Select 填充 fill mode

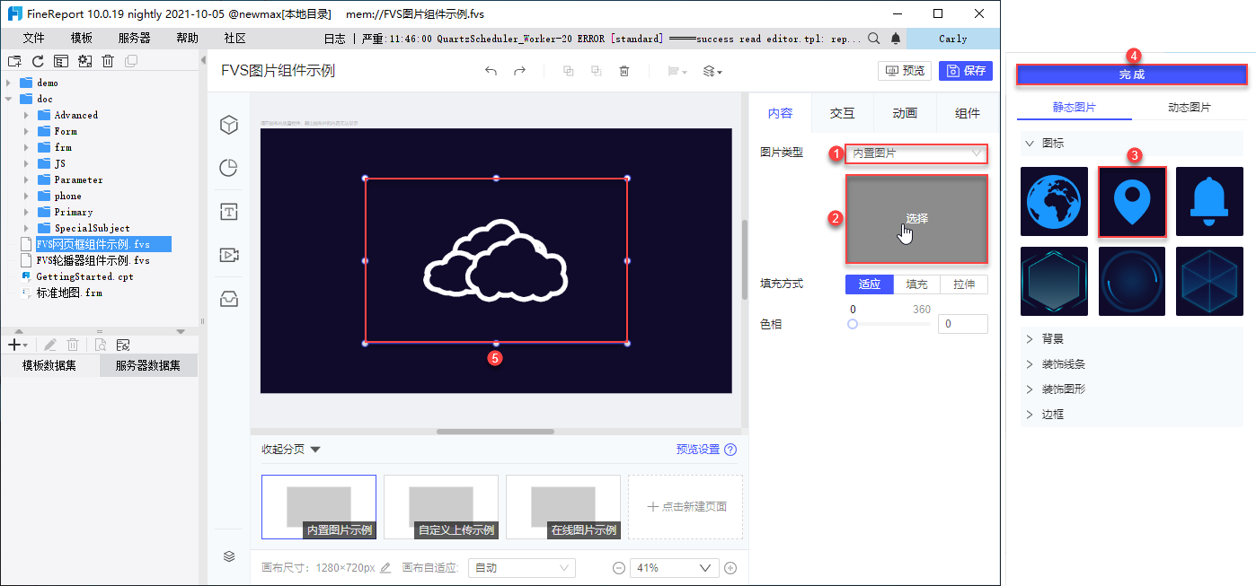(916, 284)
